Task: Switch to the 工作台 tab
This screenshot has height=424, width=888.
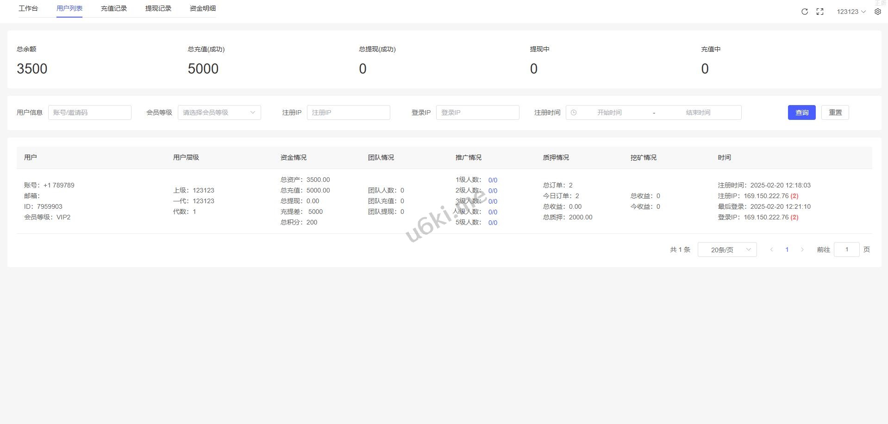Action: pyautogui.click(x=28, y=8)
